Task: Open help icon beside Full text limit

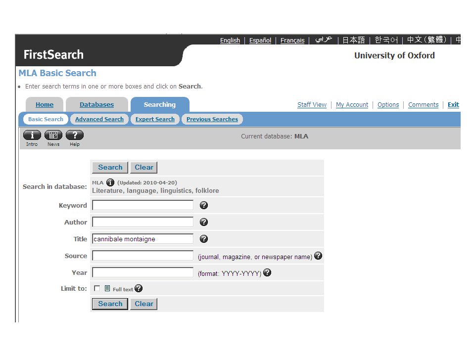Action: point(139,288)
